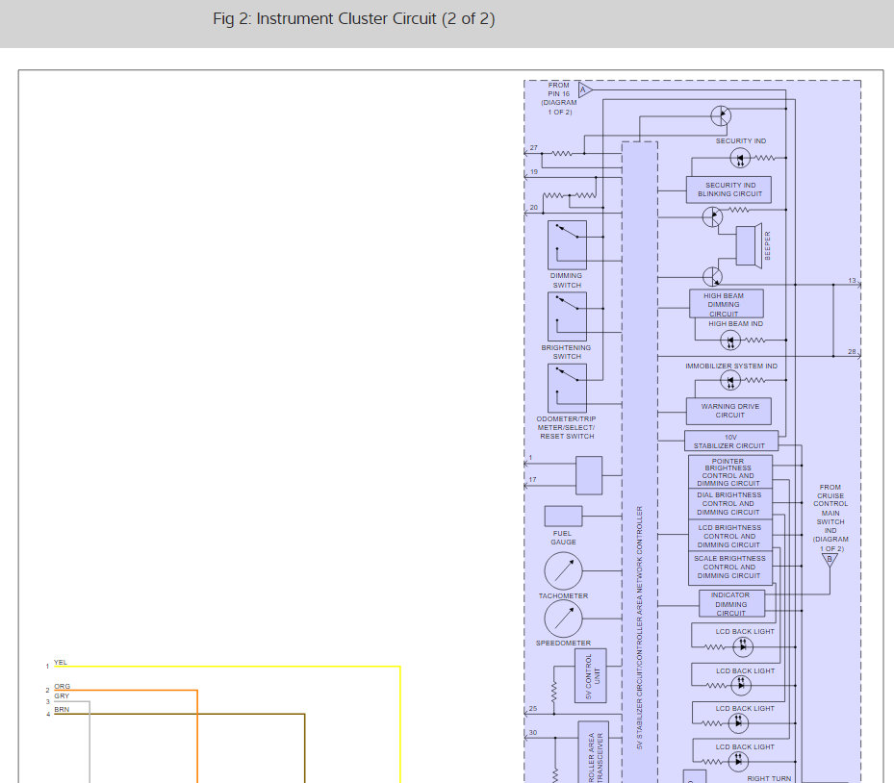
Task: Select the High Beam Ind LED symbol
Action: (730, 341)
